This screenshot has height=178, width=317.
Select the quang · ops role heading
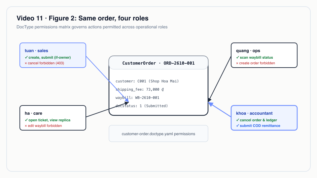click(248, 51)
